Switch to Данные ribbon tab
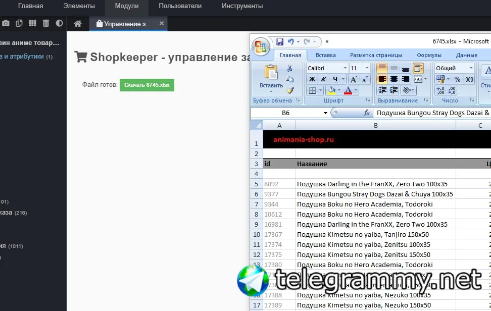The height and width of the screenshot is (311, 491). coord(467,55)
